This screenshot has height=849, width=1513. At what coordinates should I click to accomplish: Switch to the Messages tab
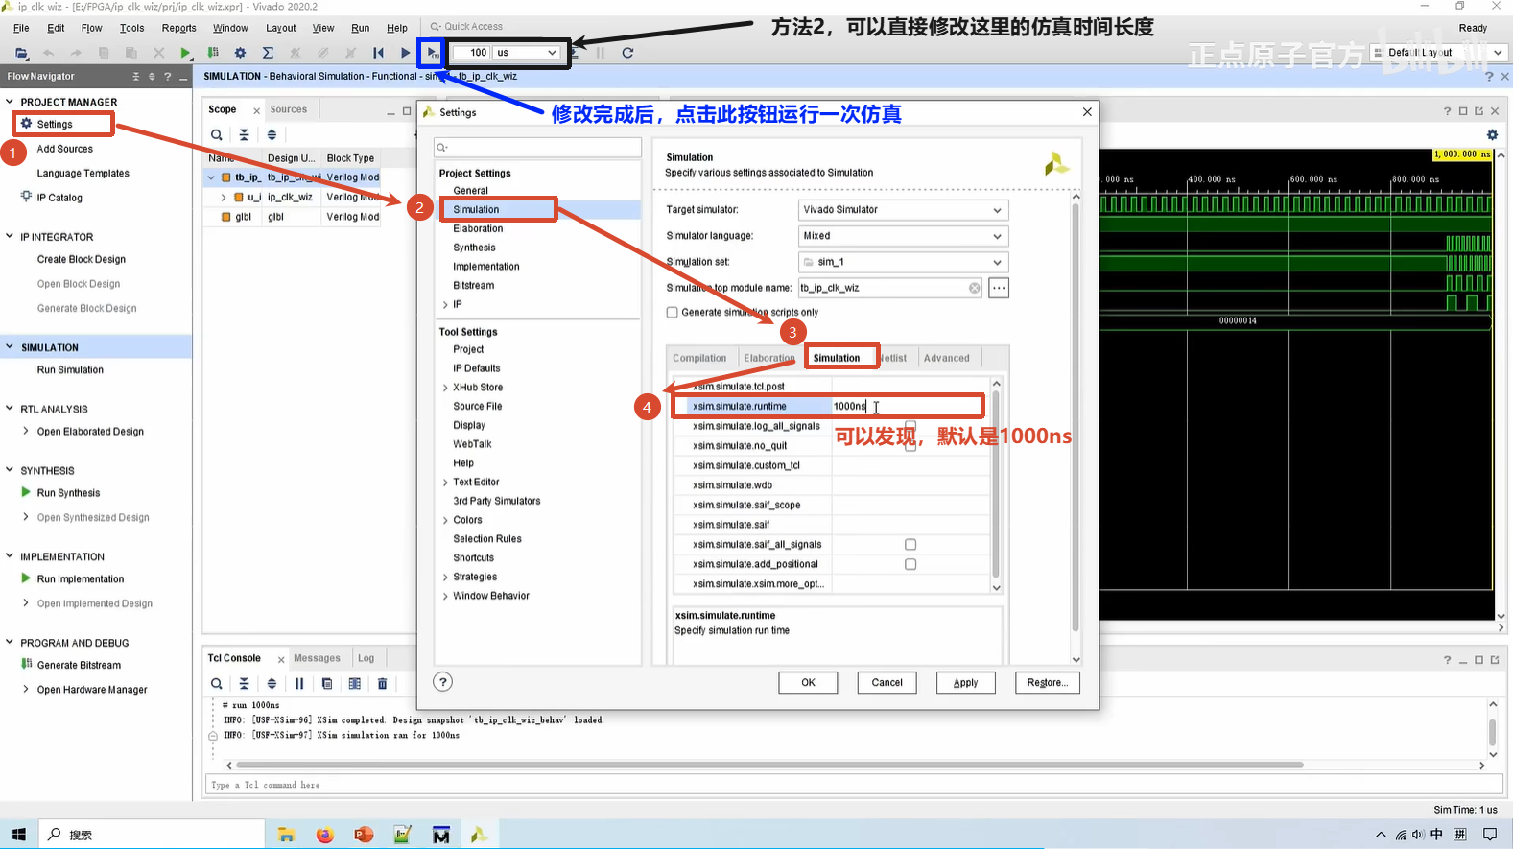pos(317,658)
